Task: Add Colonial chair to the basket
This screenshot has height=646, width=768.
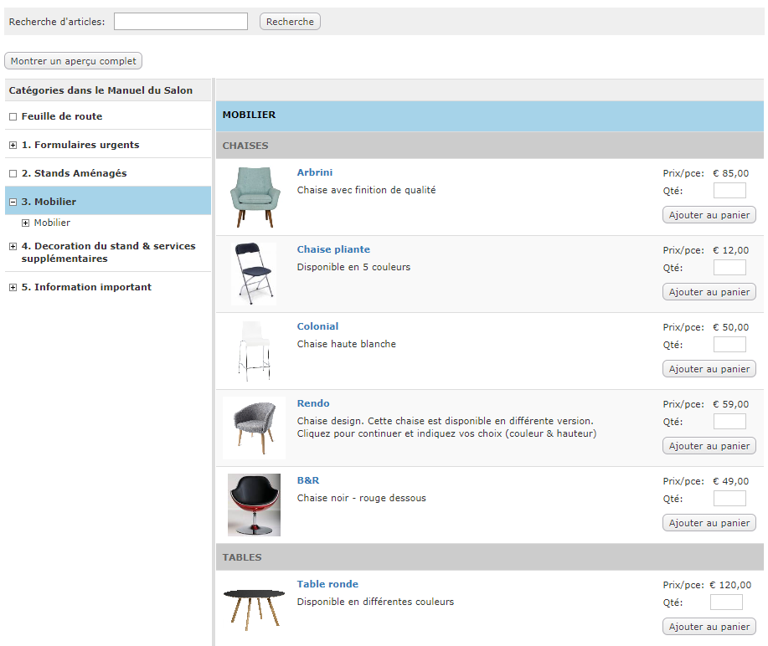Action: click(x=709, y=369)
